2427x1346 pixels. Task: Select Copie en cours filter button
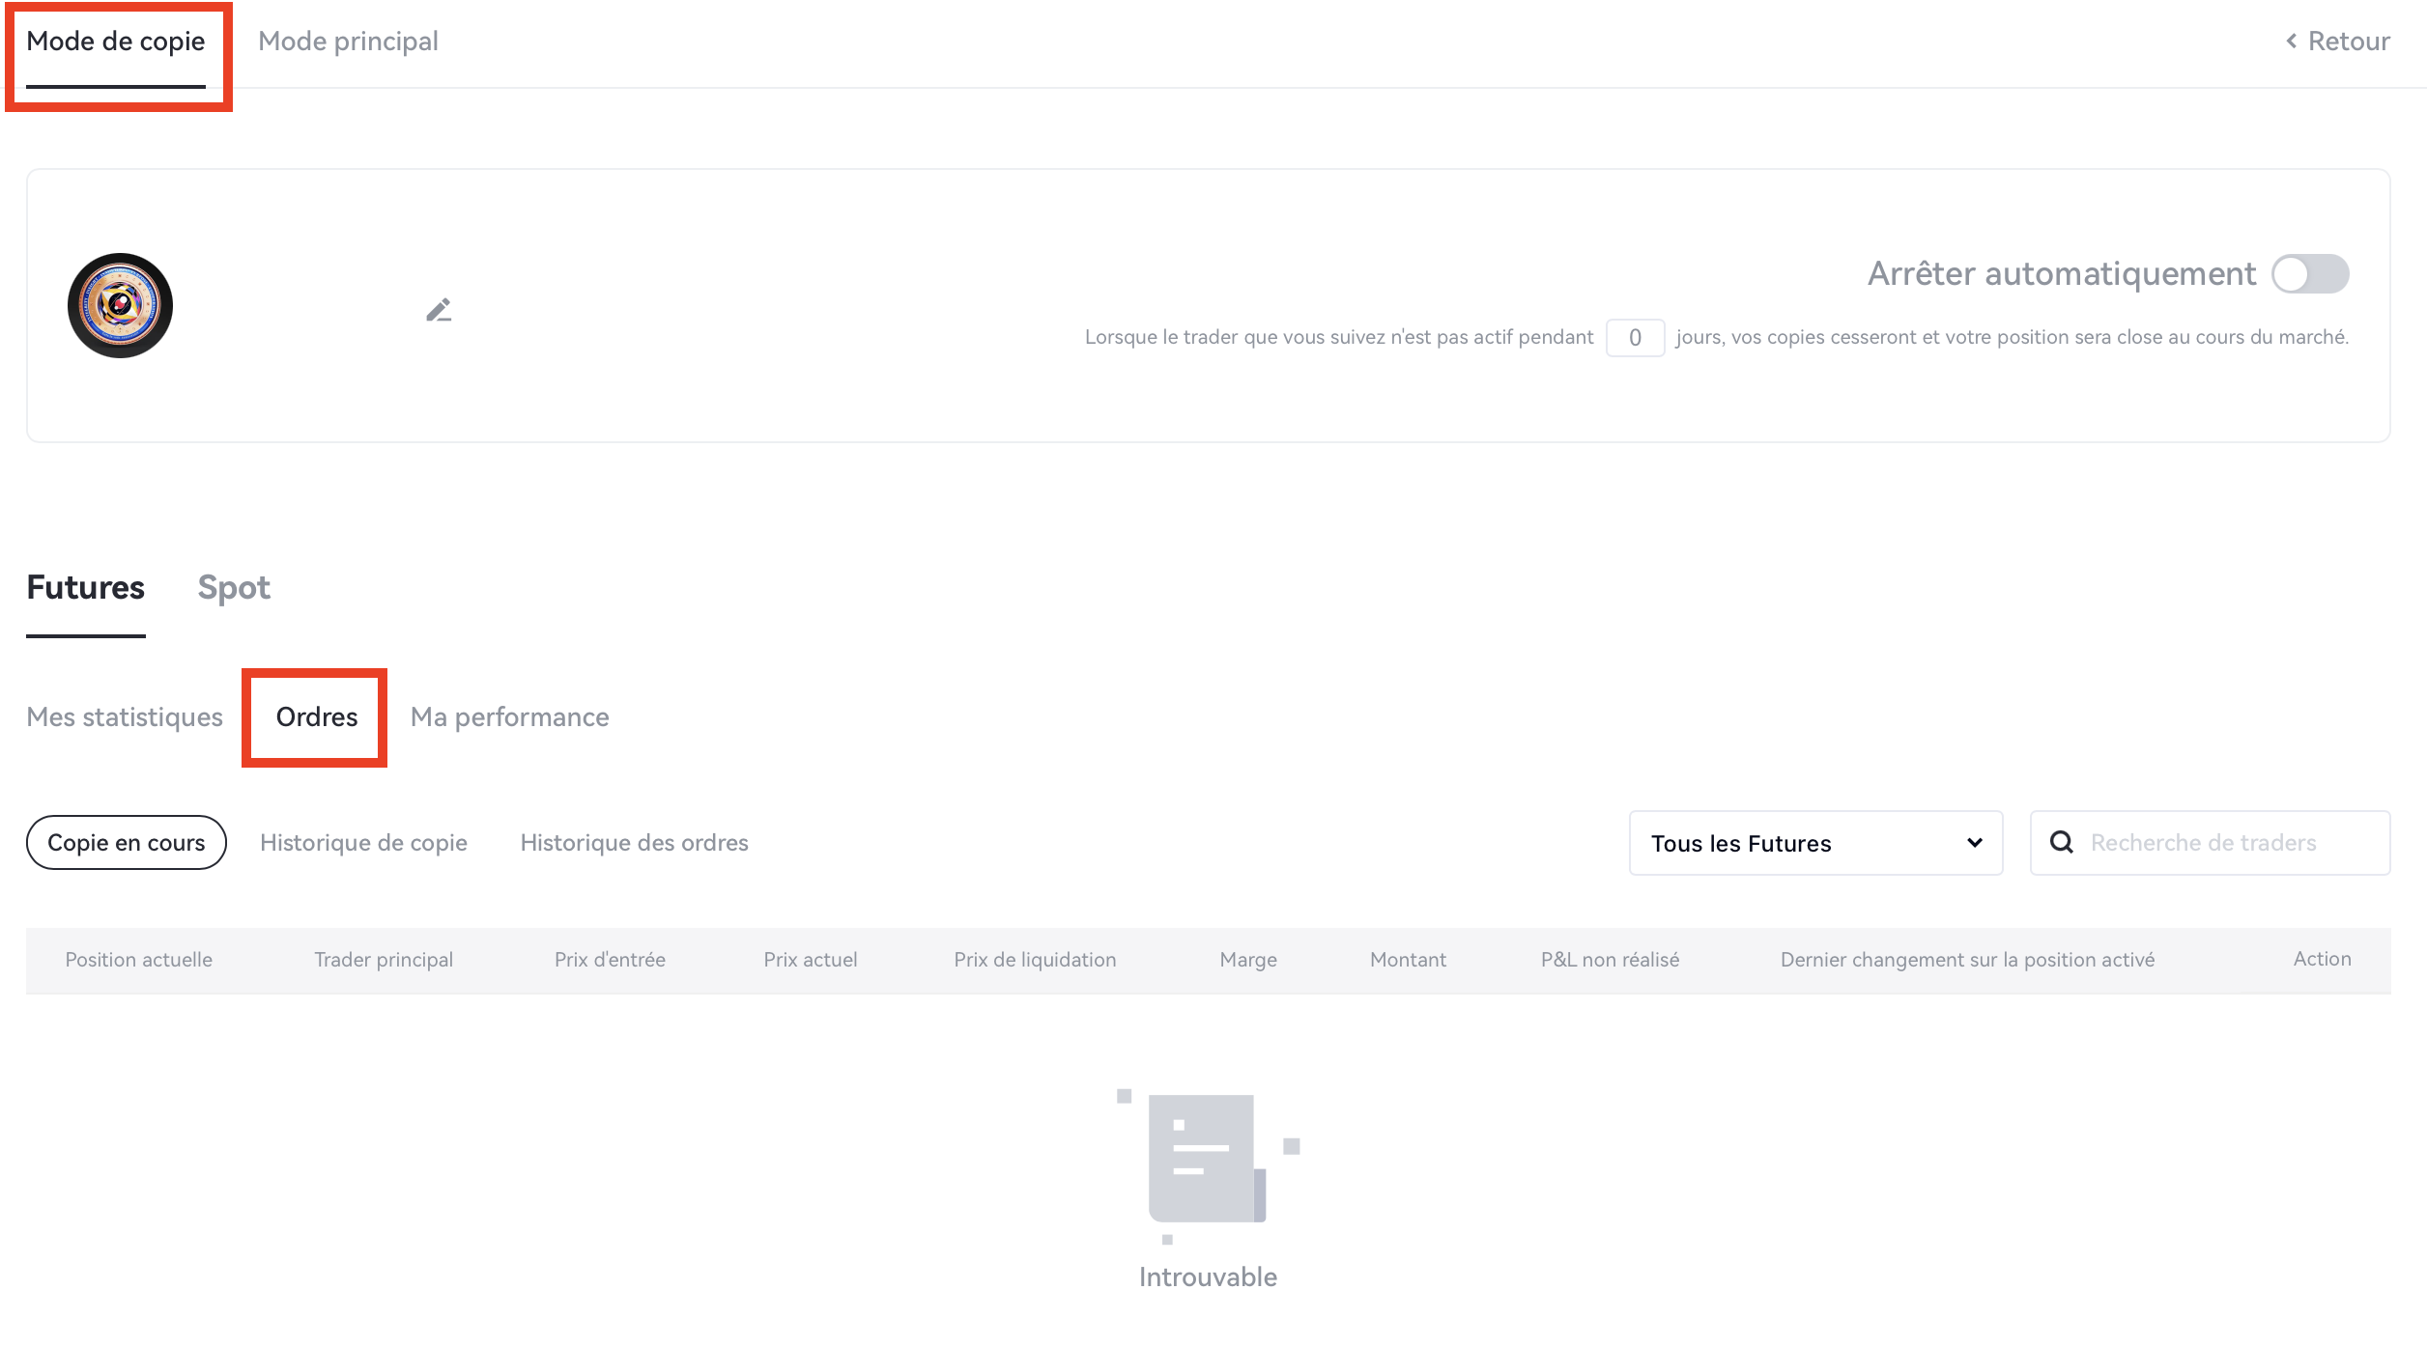tap(126, 842)
